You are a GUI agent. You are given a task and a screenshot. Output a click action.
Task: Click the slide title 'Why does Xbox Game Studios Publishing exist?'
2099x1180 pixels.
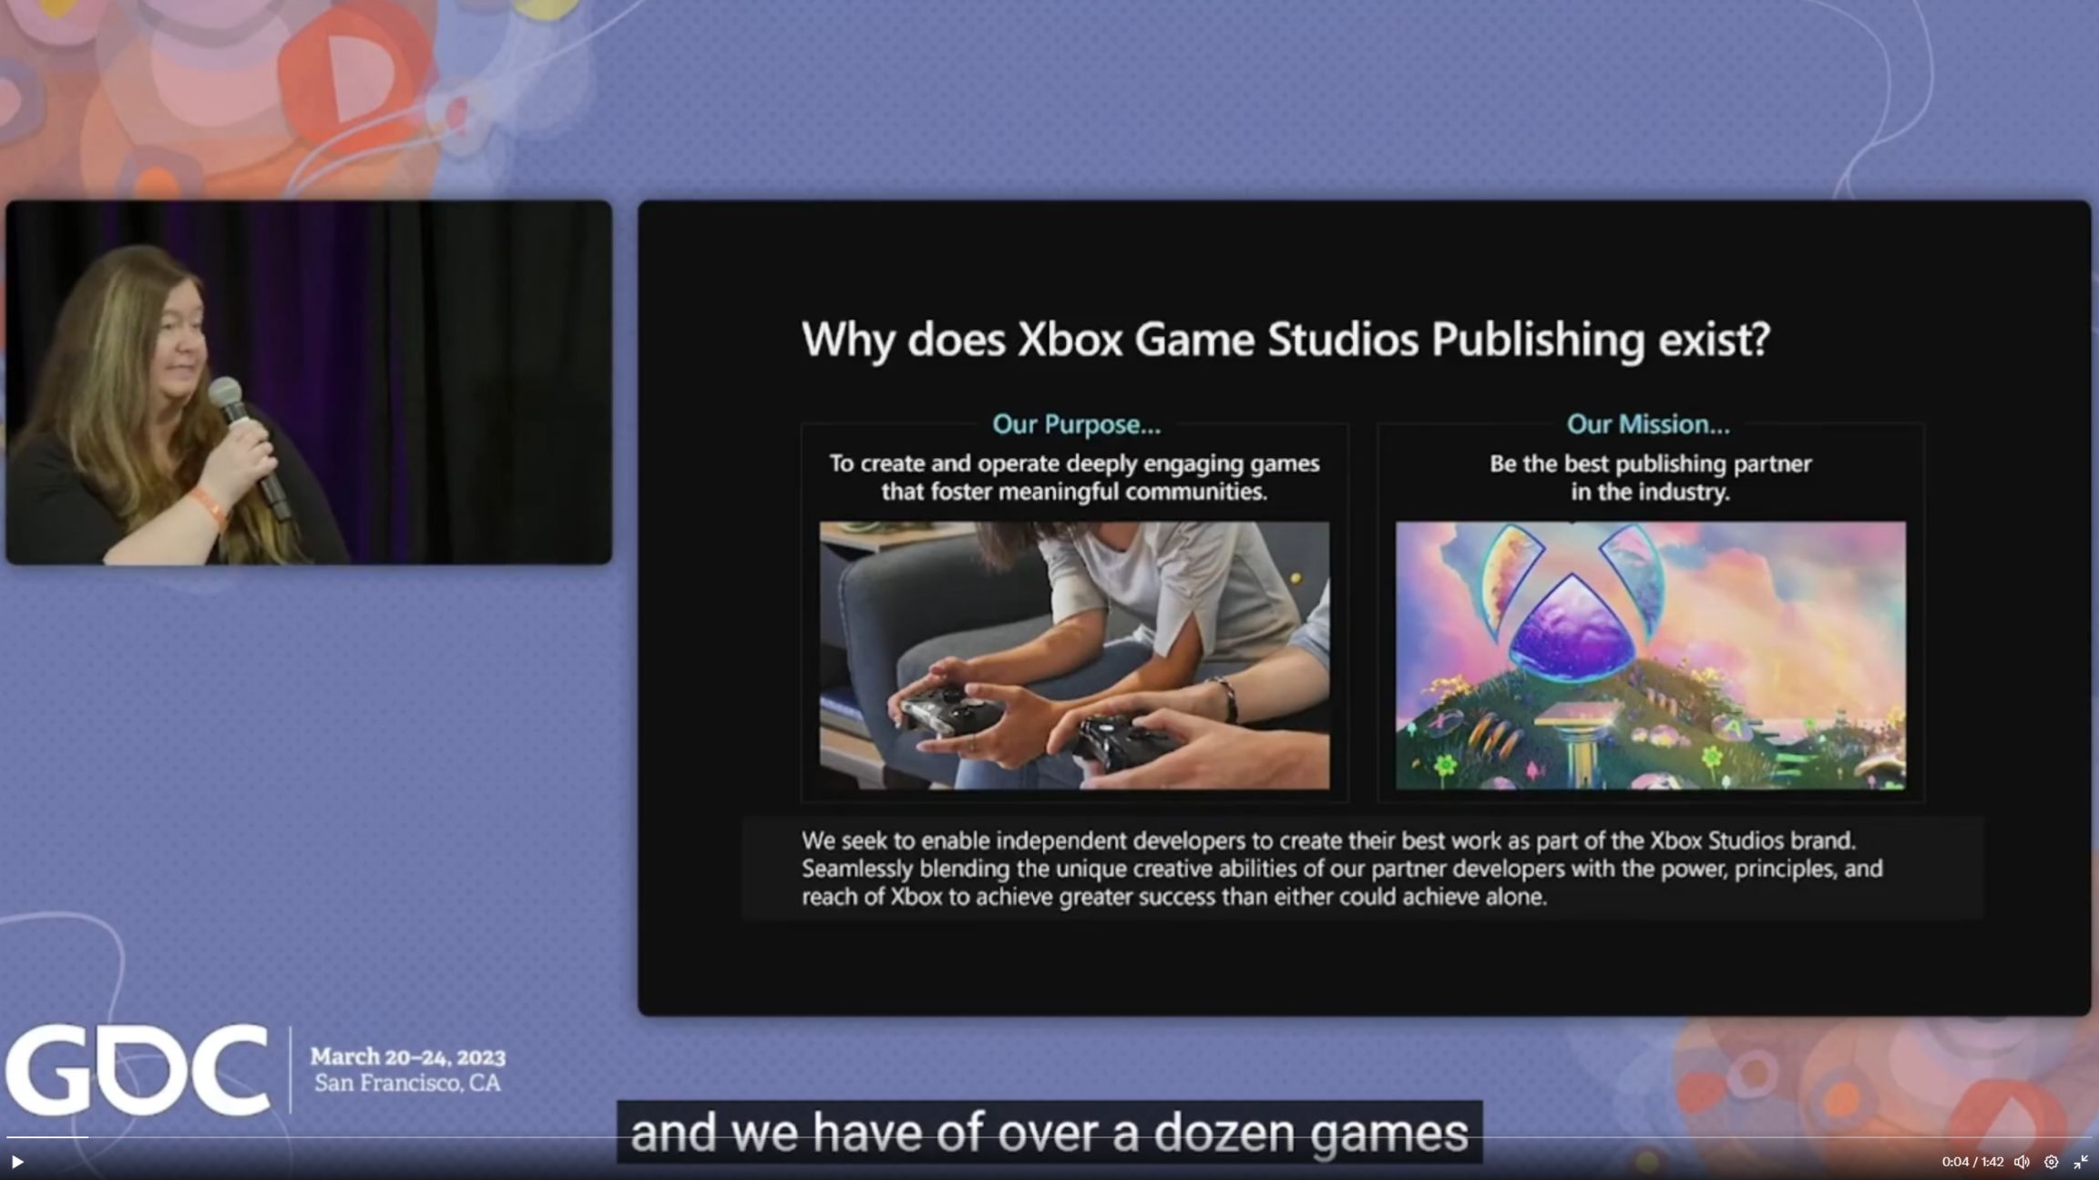pyautogui.click(x=1285, y=340)
